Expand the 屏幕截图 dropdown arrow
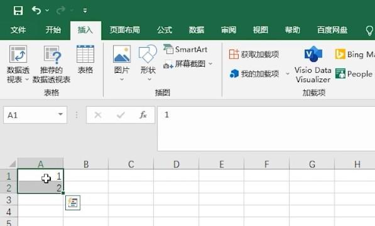Image resolution: width=375 pixels, height=226 pixels. (210, 64)
